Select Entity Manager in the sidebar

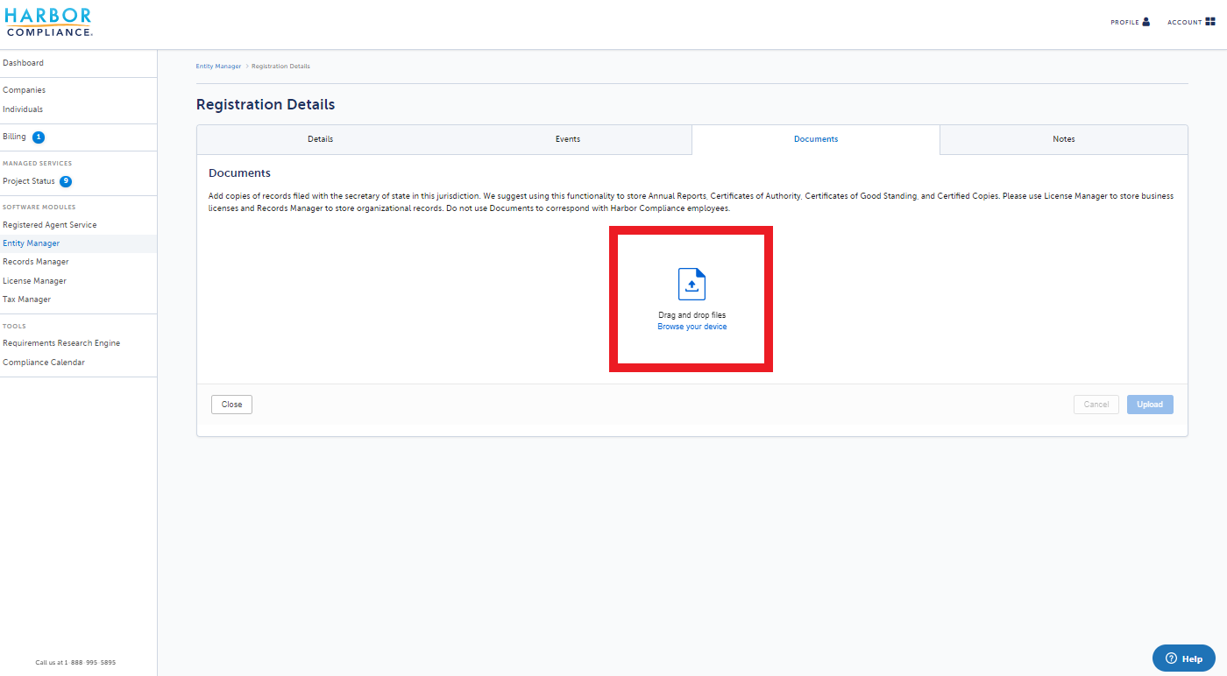coord(32,243)
